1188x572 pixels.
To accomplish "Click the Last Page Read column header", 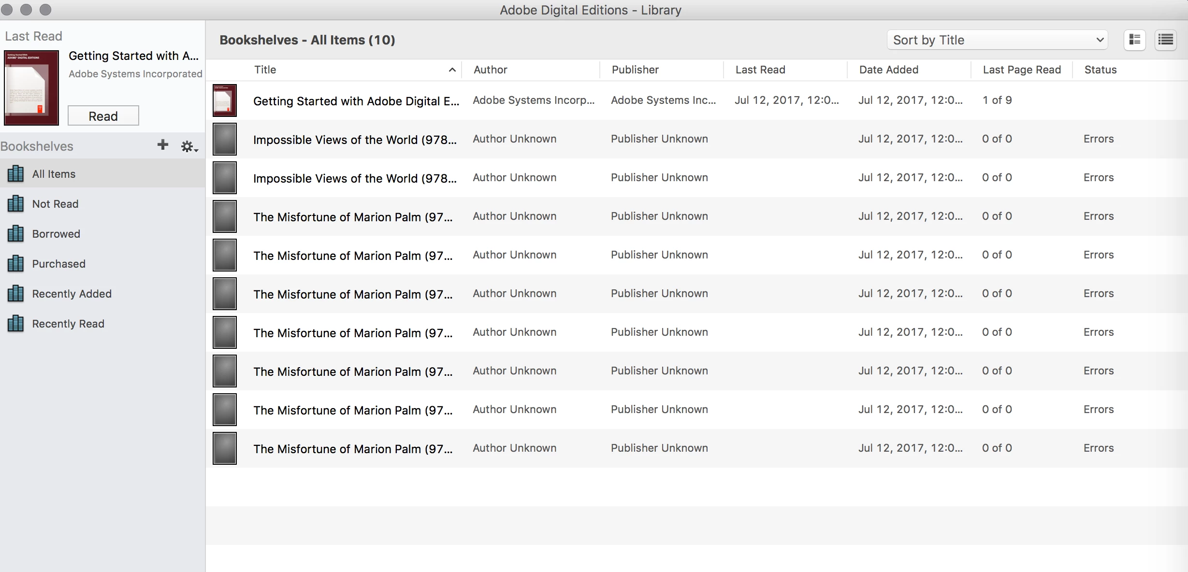I will pyautogui.click(x=1021, y=70).
